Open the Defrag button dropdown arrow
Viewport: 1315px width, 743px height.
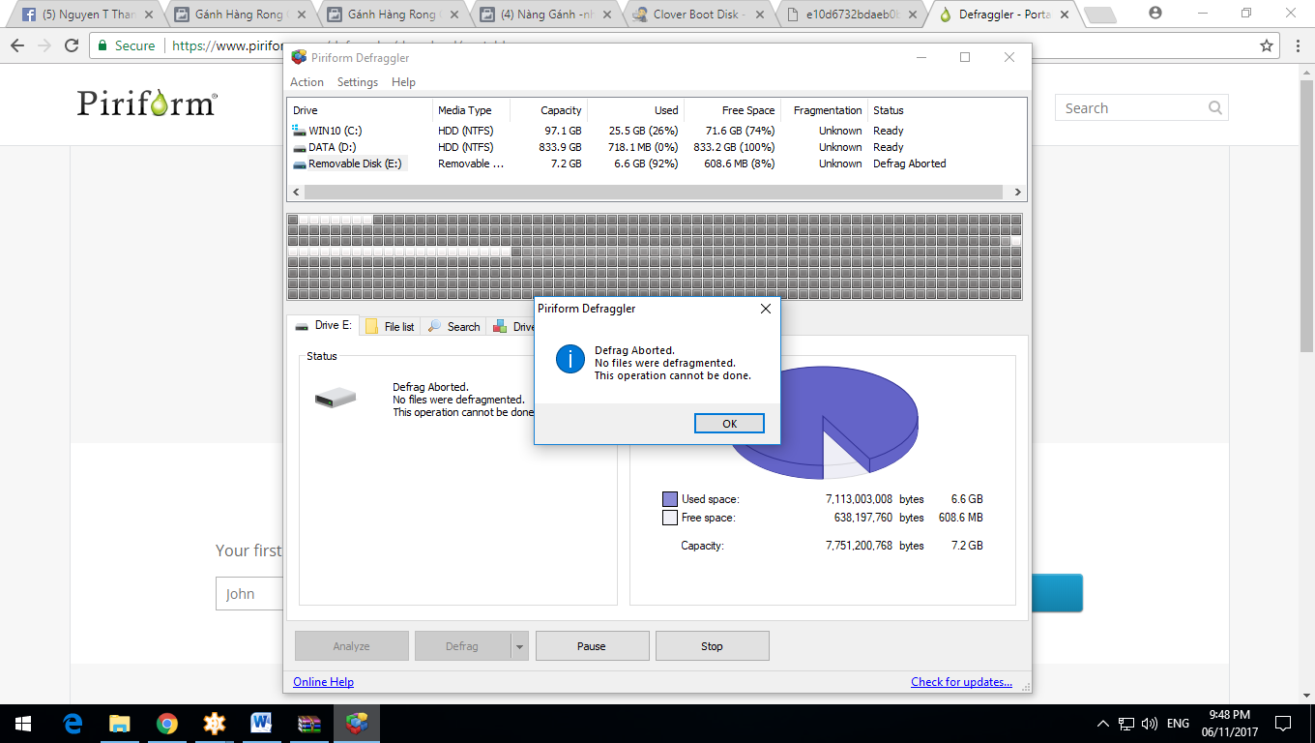click(x=519, y=646)
